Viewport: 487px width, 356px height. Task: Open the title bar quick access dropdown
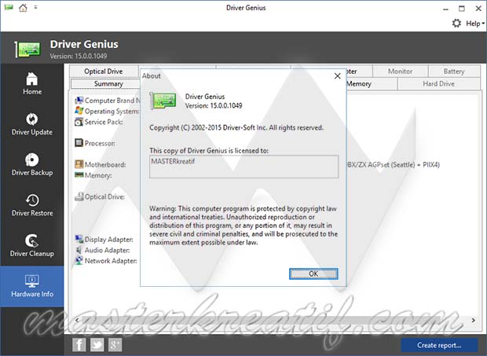click(x=35, y=7)
